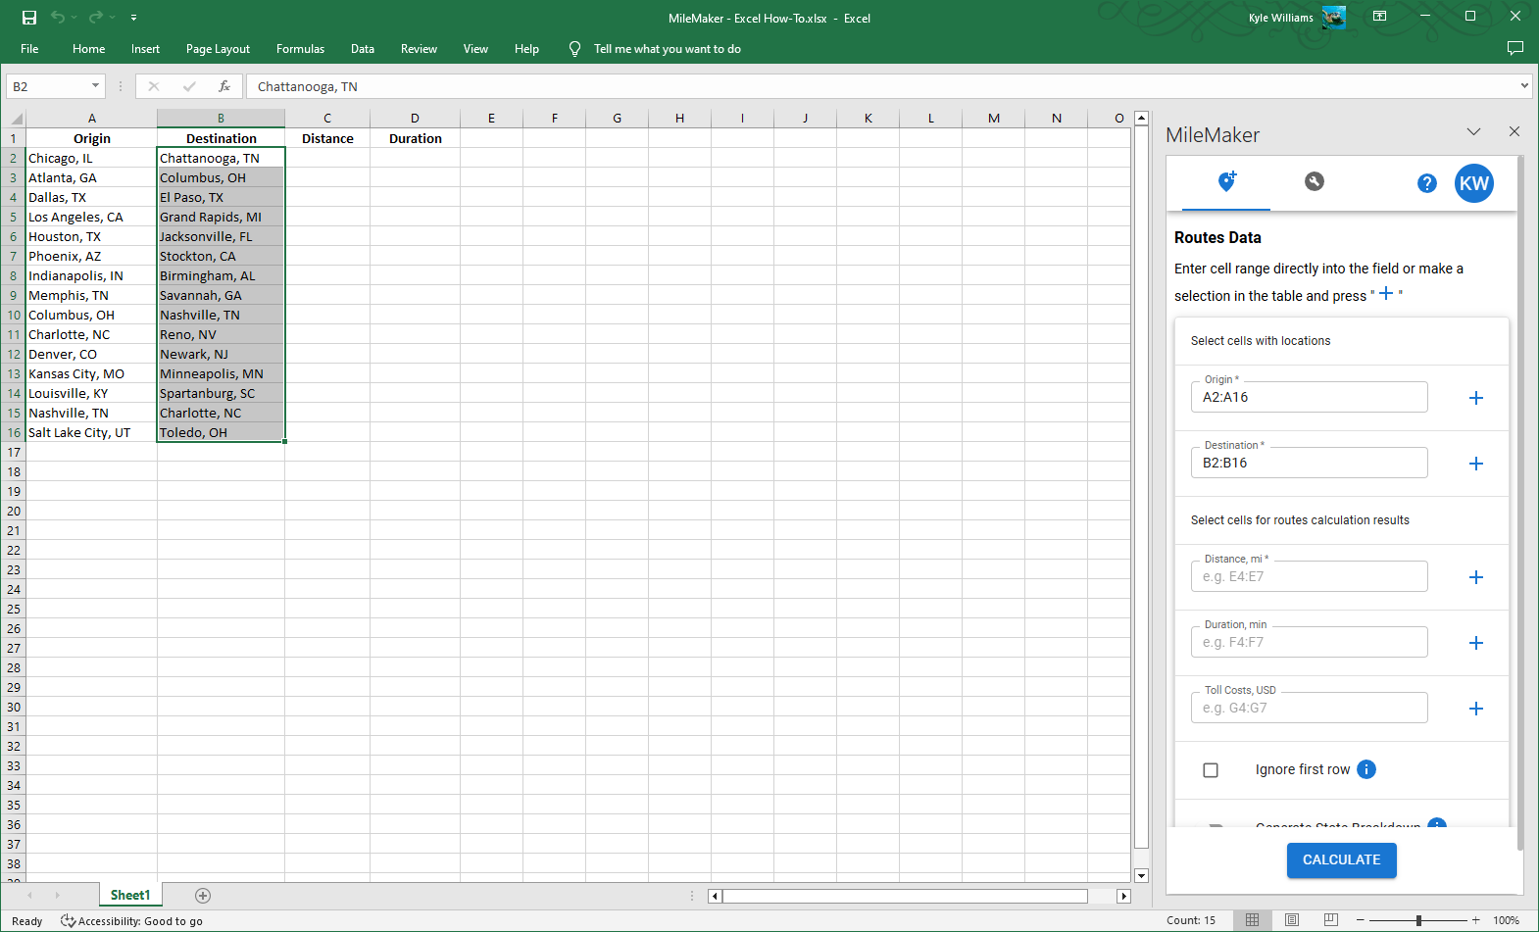Open the File menu

pyautogui.click(x=29, y=49)
